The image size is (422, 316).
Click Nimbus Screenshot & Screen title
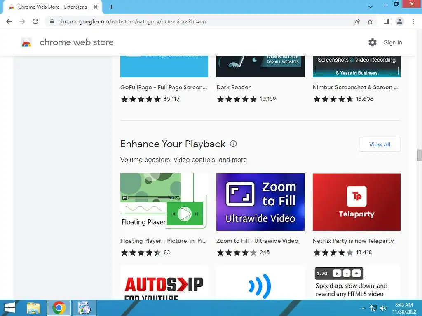355,87
